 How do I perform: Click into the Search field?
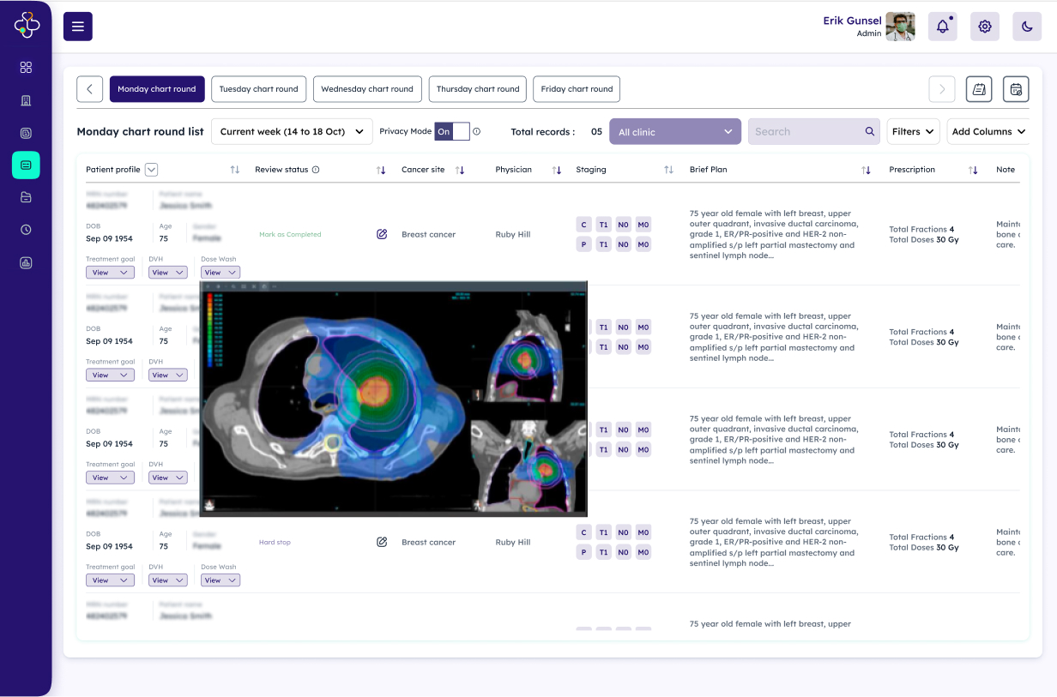click(x=806, y=132)
